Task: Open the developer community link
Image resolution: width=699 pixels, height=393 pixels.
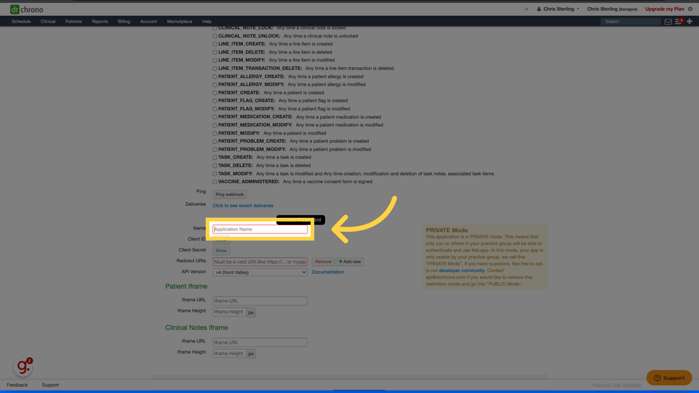Action: (462, 270)
